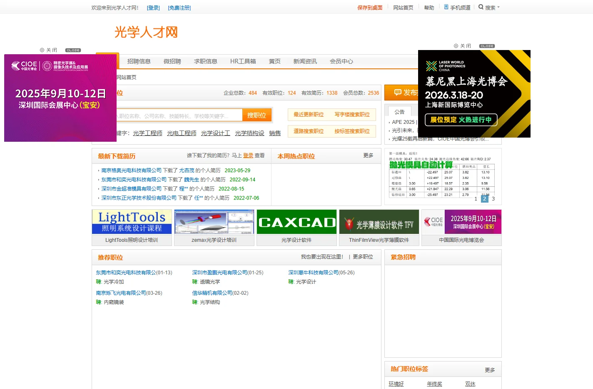Screen dimensions: 593x389
Task: Open the HR工具箱 nav tab
Action: pyautogui.click(x=243, y=61)
